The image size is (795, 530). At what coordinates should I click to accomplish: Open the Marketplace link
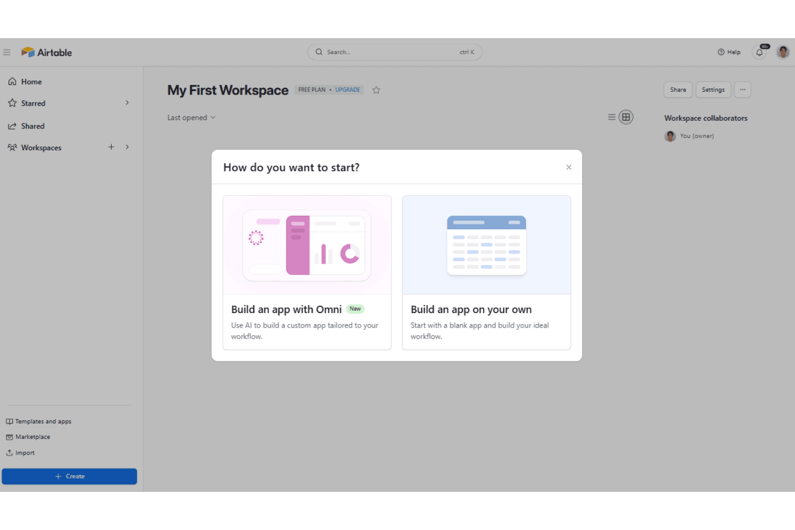(28, 437)
